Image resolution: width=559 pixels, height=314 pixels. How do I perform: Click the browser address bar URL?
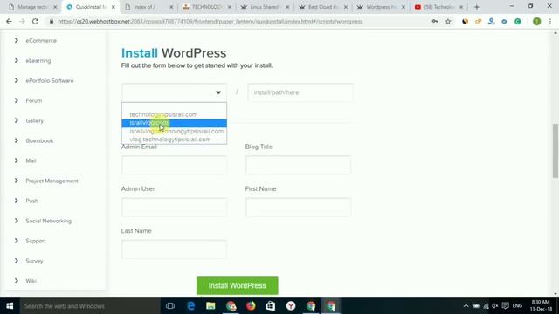(x=210, y=22)
